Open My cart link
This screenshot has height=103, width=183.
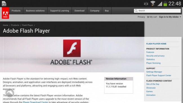pos(152,17)
